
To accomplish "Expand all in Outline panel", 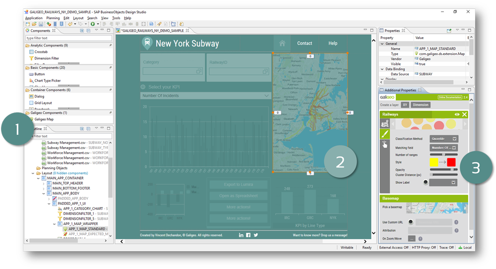I will tap(82, 129).
